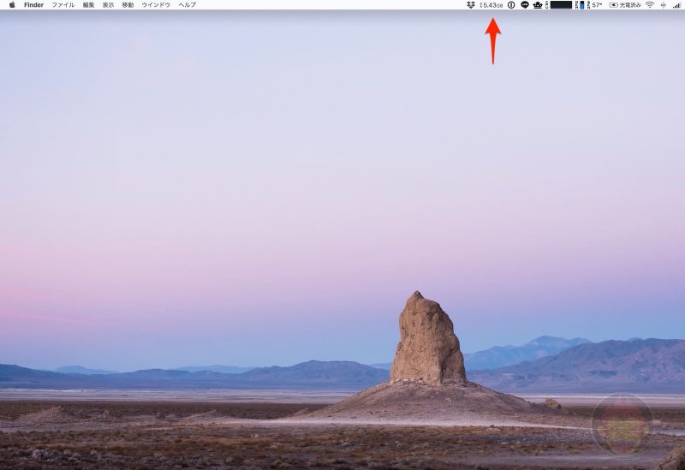Screen dimensions: 685x470
Task: Open the Apple menu
Action: click(12, 5)
